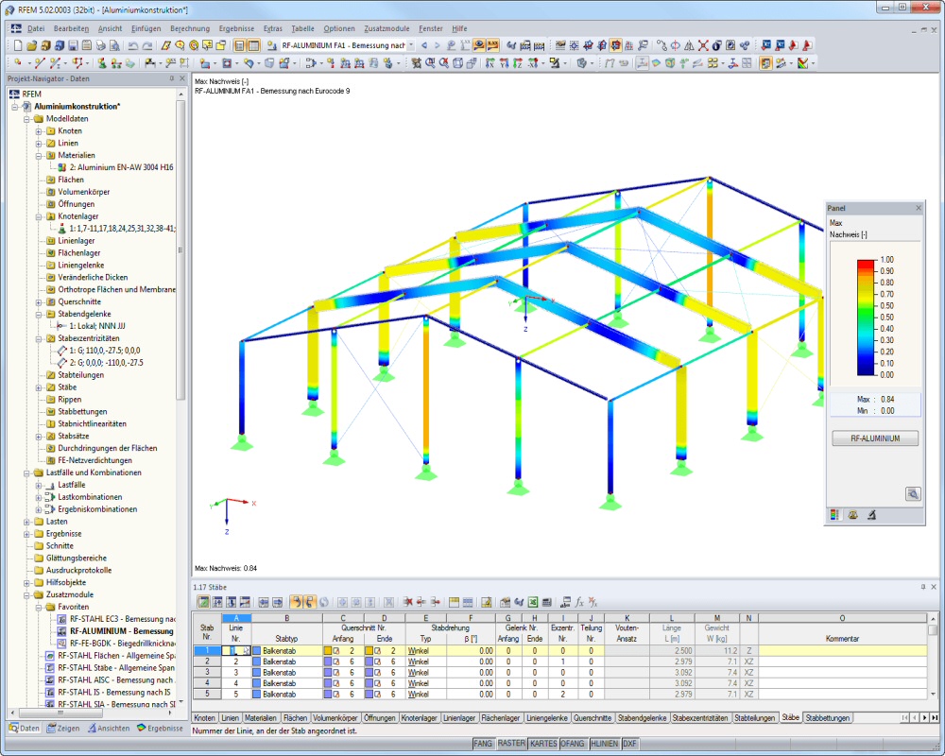Expand the Querschnitte tree node
Screen dimensions: 945x756
tap(39, 302)
